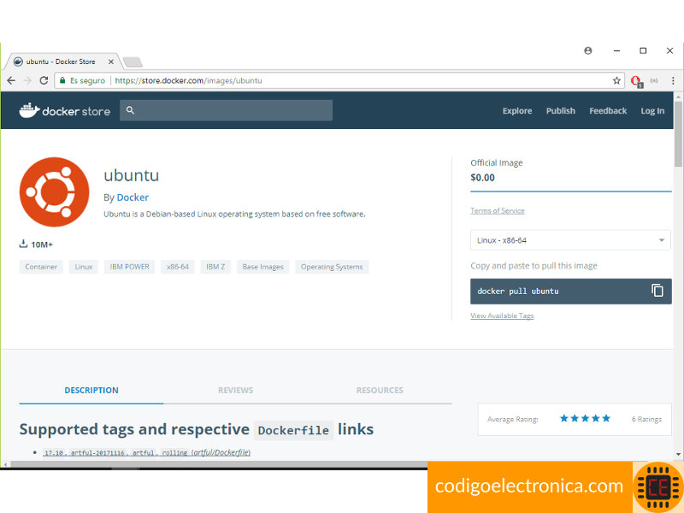Close the ubuntu - Docker Store tab
Image resolution: width=684 pixels, height=513 pixels.
pos(111,62)
